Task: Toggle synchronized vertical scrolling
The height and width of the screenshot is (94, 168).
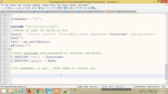Action: [53, 8]
